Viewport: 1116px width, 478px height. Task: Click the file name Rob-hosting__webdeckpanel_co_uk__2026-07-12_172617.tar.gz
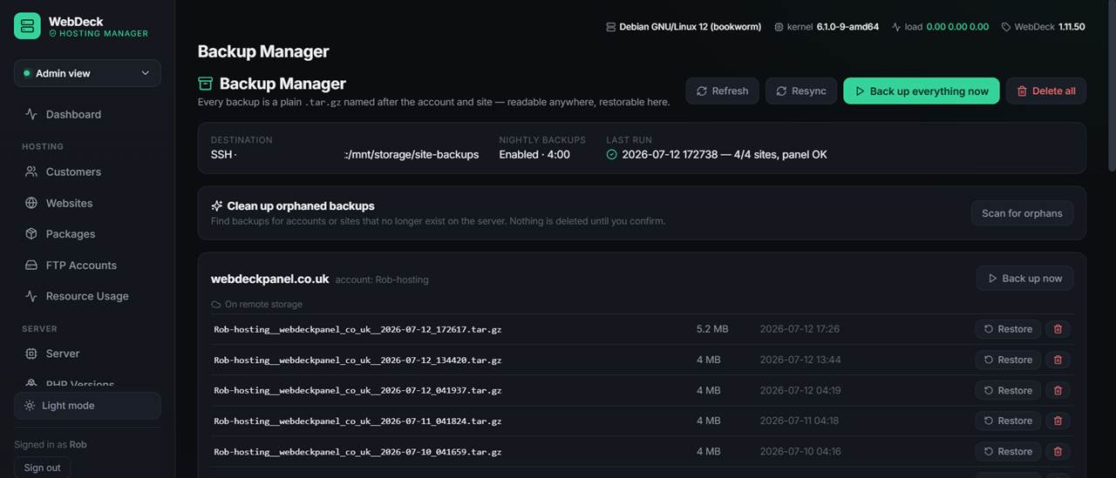click(357, 330)
